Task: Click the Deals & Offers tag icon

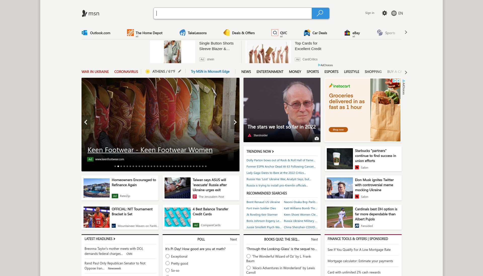Action: click(x=227, y=33)
